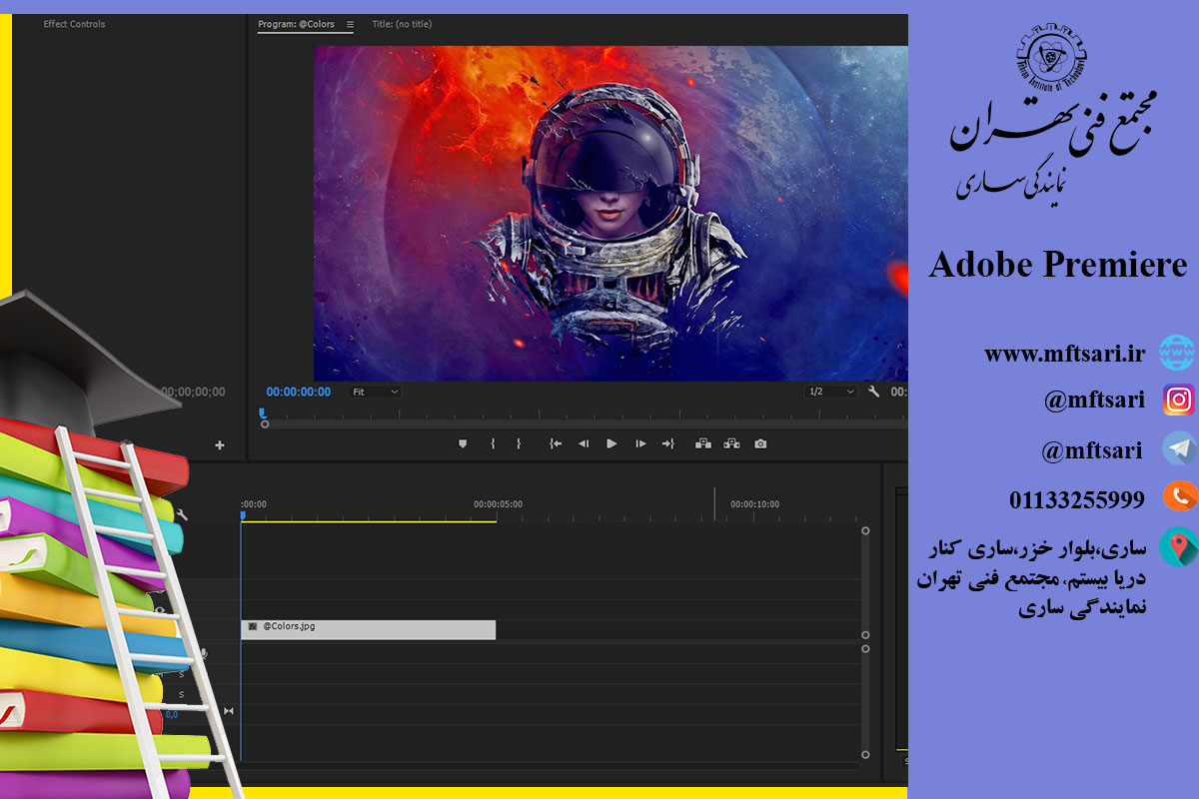Click the astronaut video preview frame
This screenshot has width=1199, height=799.
tap(610, 213)
